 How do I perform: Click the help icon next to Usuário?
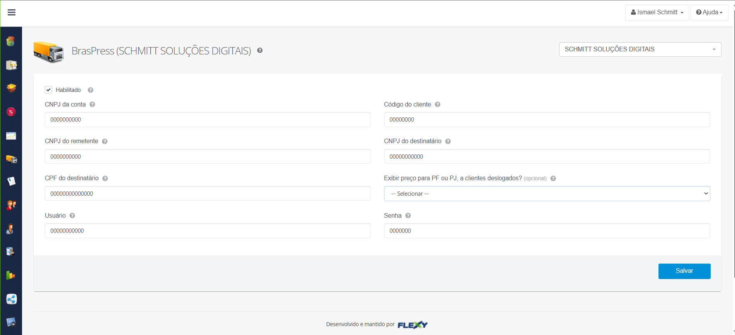tap(72, 216)
